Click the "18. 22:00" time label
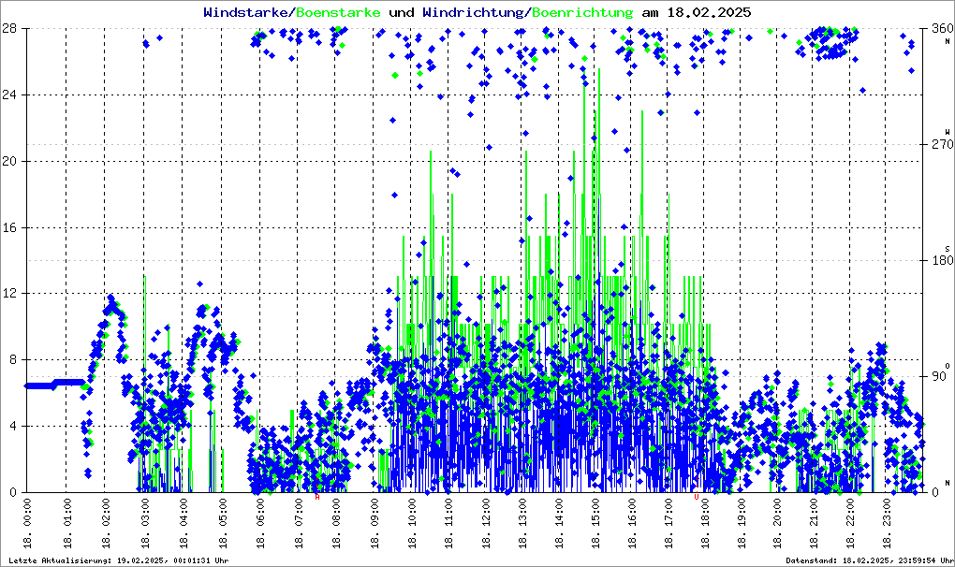 851,524
